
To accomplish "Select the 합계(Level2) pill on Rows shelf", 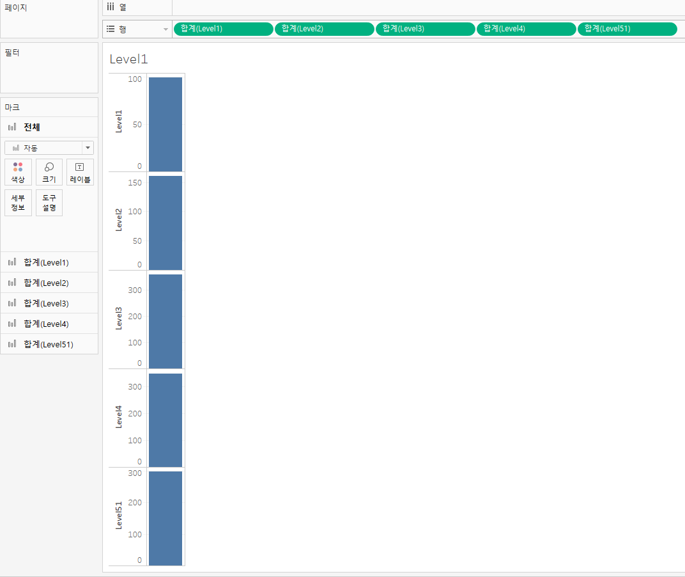I will 324,29.
